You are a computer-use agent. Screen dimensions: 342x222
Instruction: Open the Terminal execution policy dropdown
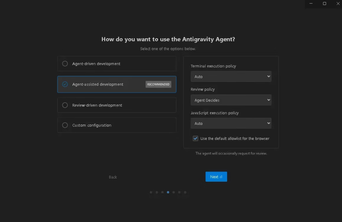coord(231,77)
